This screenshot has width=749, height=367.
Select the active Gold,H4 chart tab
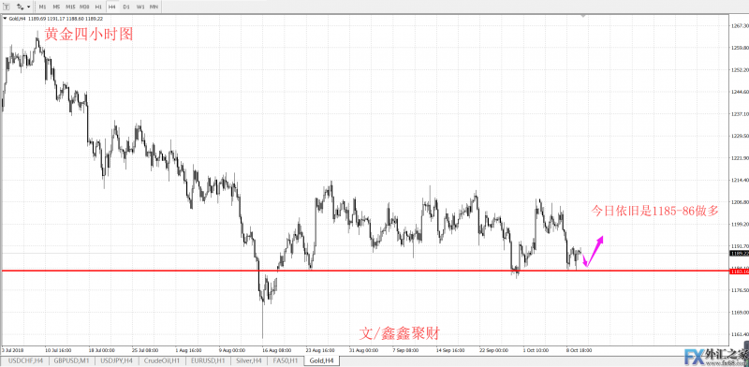[322, 361]
